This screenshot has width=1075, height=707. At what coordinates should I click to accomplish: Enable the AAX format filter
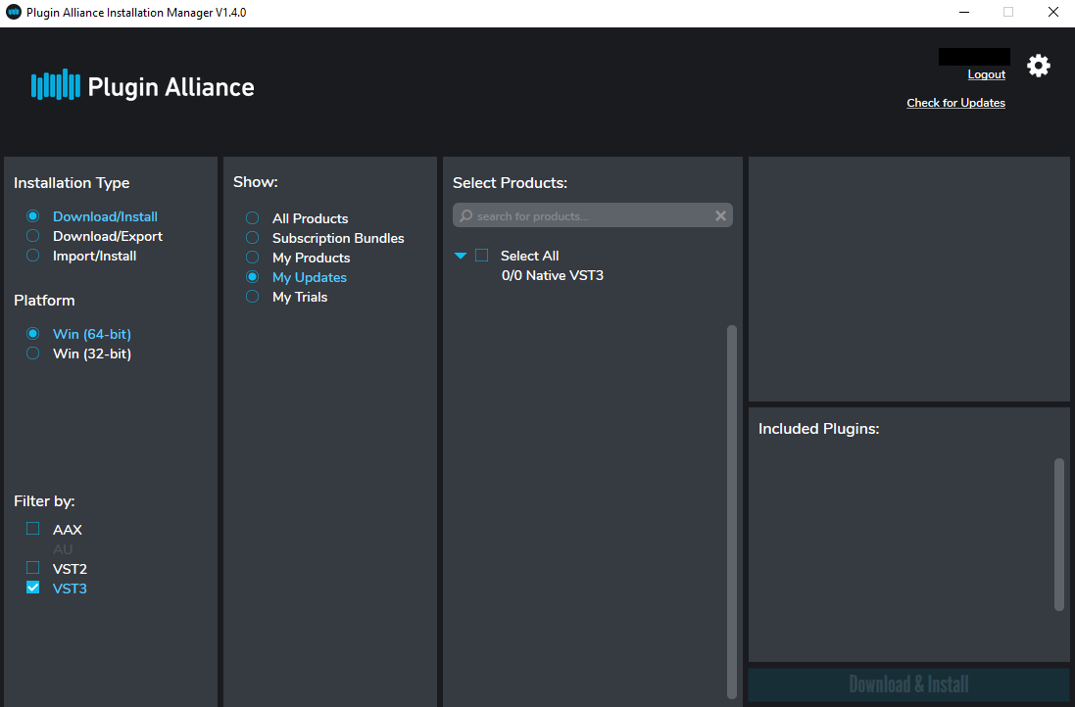pyautogui.click(x=32, y=529)
